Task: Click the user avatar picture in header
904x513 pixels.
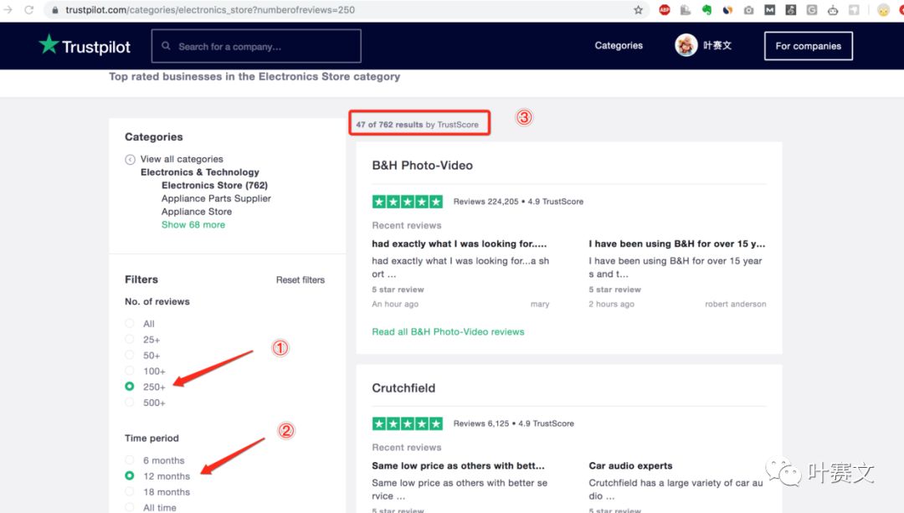Action: click(x=686, y=45)
